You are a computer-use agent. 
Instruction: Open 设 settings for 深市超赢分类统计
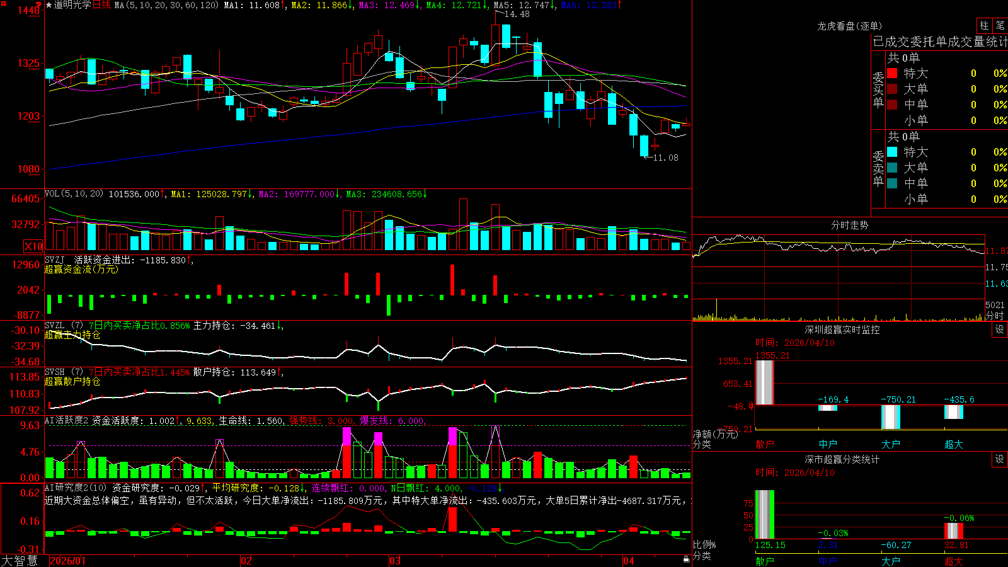tap(1000, 459)
